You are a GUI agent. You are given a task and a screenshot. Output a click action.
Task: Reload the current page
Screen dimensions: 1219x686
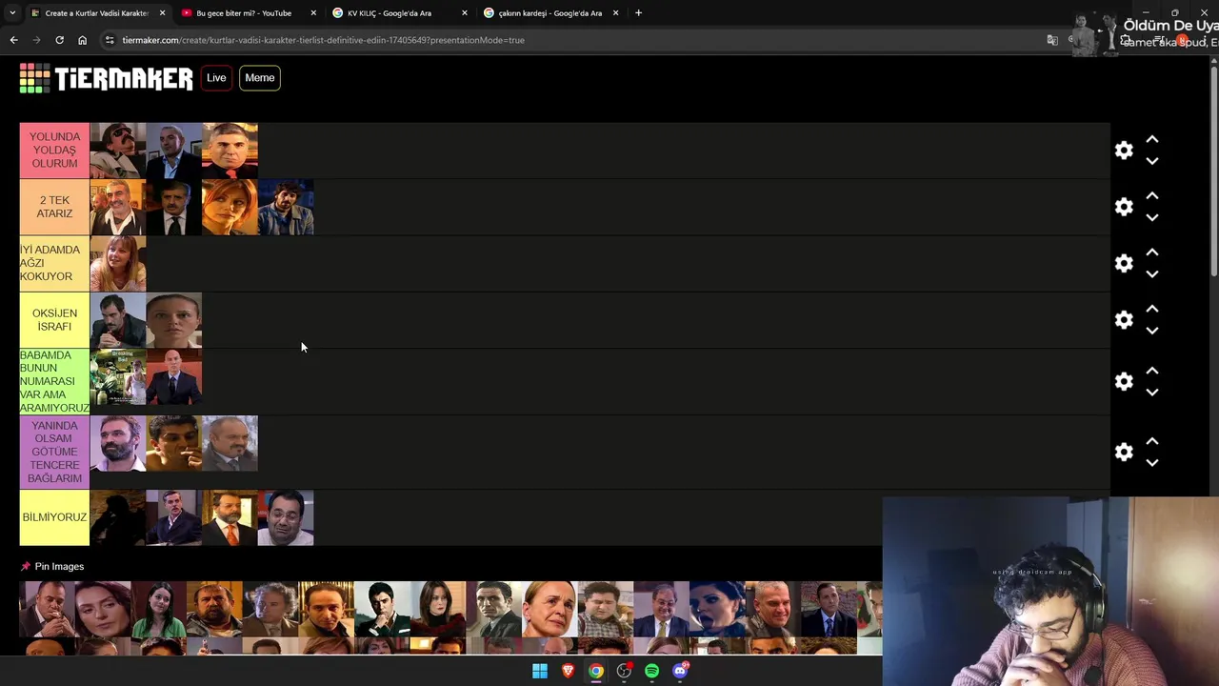pyautogui.click(x=59, y=40)
